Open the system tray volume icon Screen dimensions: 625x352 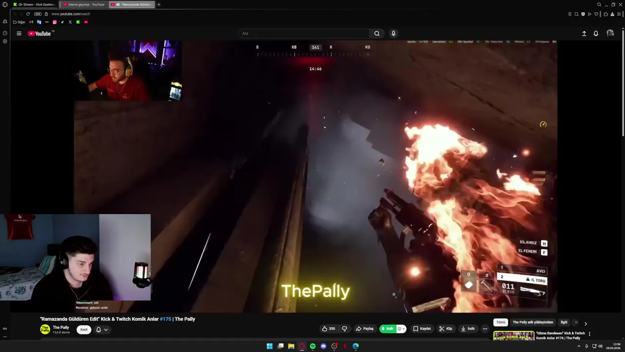point(600,346)
